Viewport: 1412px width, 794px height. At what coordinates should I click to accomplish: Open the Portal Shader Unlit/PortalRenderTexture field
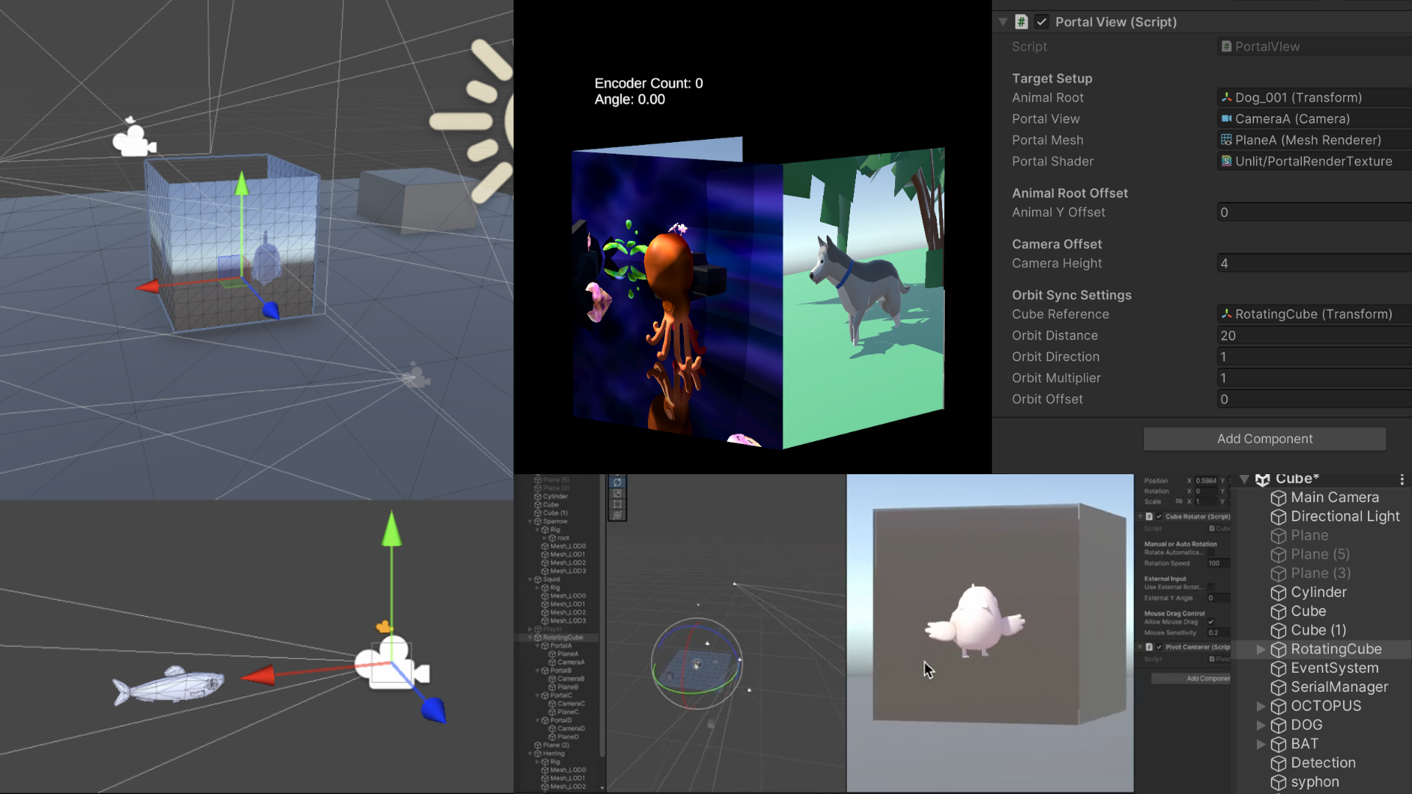point(1315,162)
